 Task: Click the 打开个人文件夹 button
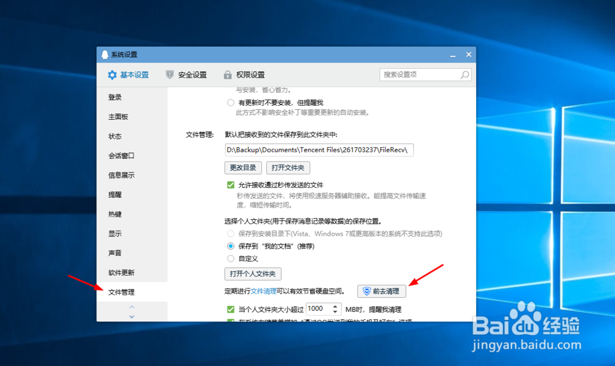253,274
